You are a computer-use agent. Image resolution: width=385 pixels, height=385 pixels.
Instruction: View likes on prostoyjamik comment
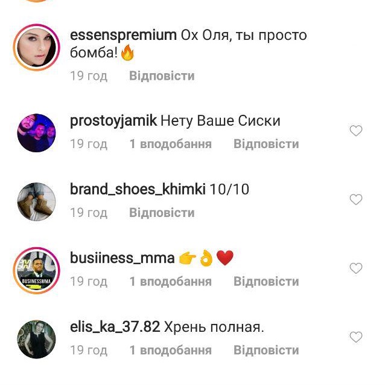click(170, 144)
